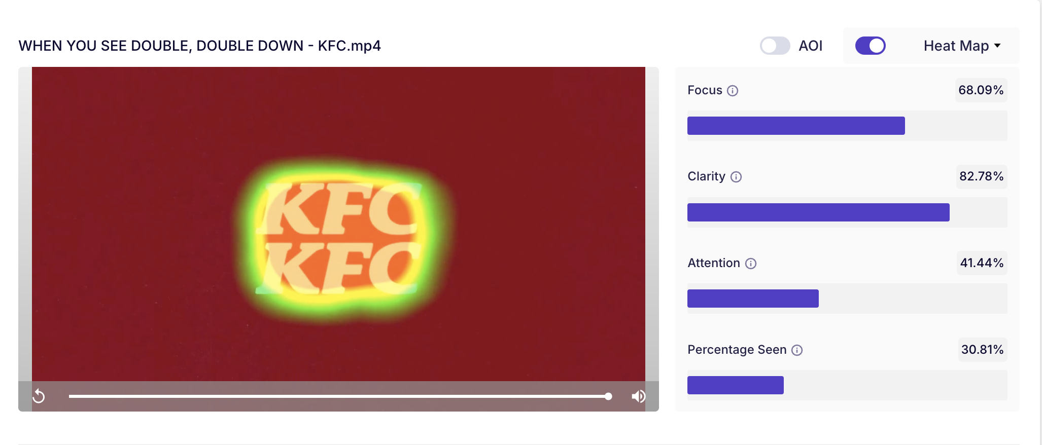
Task: Seek to middle of the video timeline
Action: 339,396
